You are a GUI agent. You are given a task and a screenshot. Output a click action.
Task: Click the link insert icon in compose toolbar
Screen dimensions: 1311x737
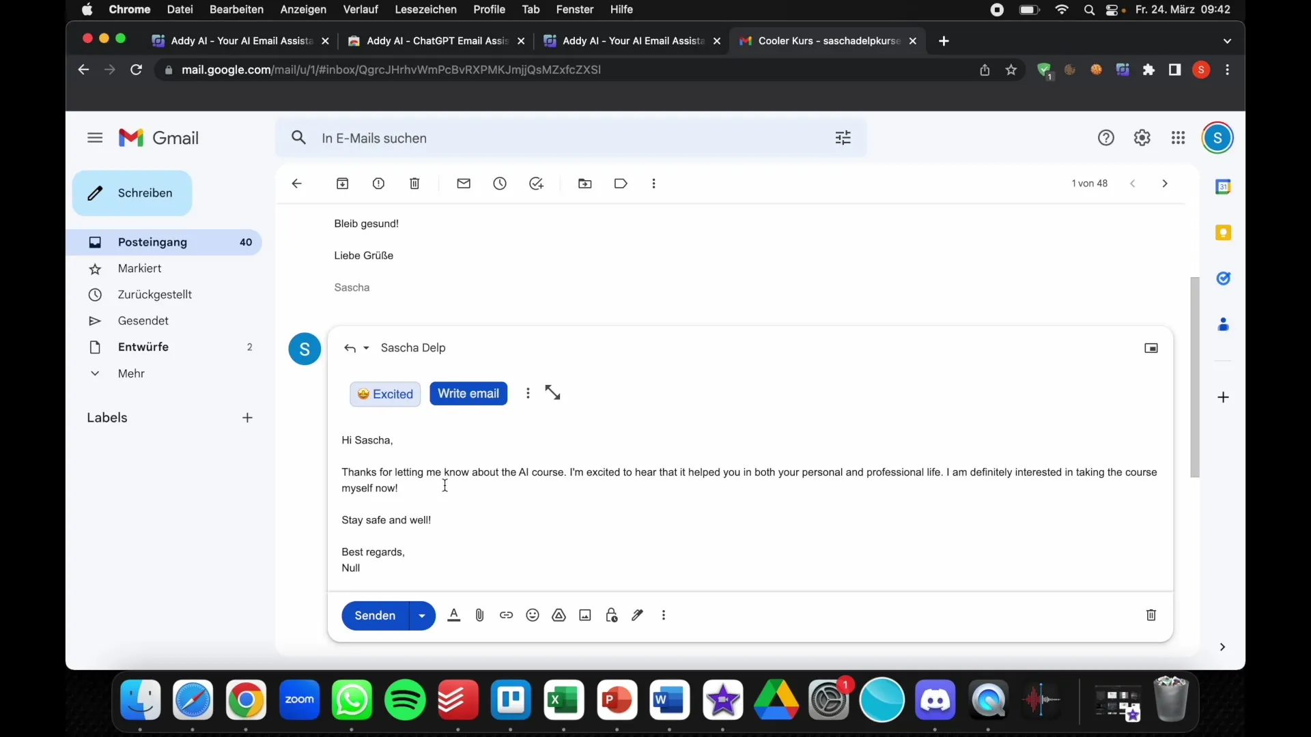[506, 616]
